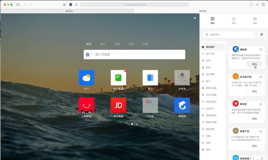This screenshot has width=268, height=160.
Task: Close the side panel with the X
Action: [195, 18]
